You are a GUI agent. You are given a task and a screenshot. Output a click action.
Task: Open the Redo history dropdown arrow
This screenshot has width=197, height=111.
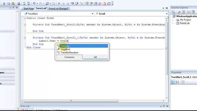[44, 3]
